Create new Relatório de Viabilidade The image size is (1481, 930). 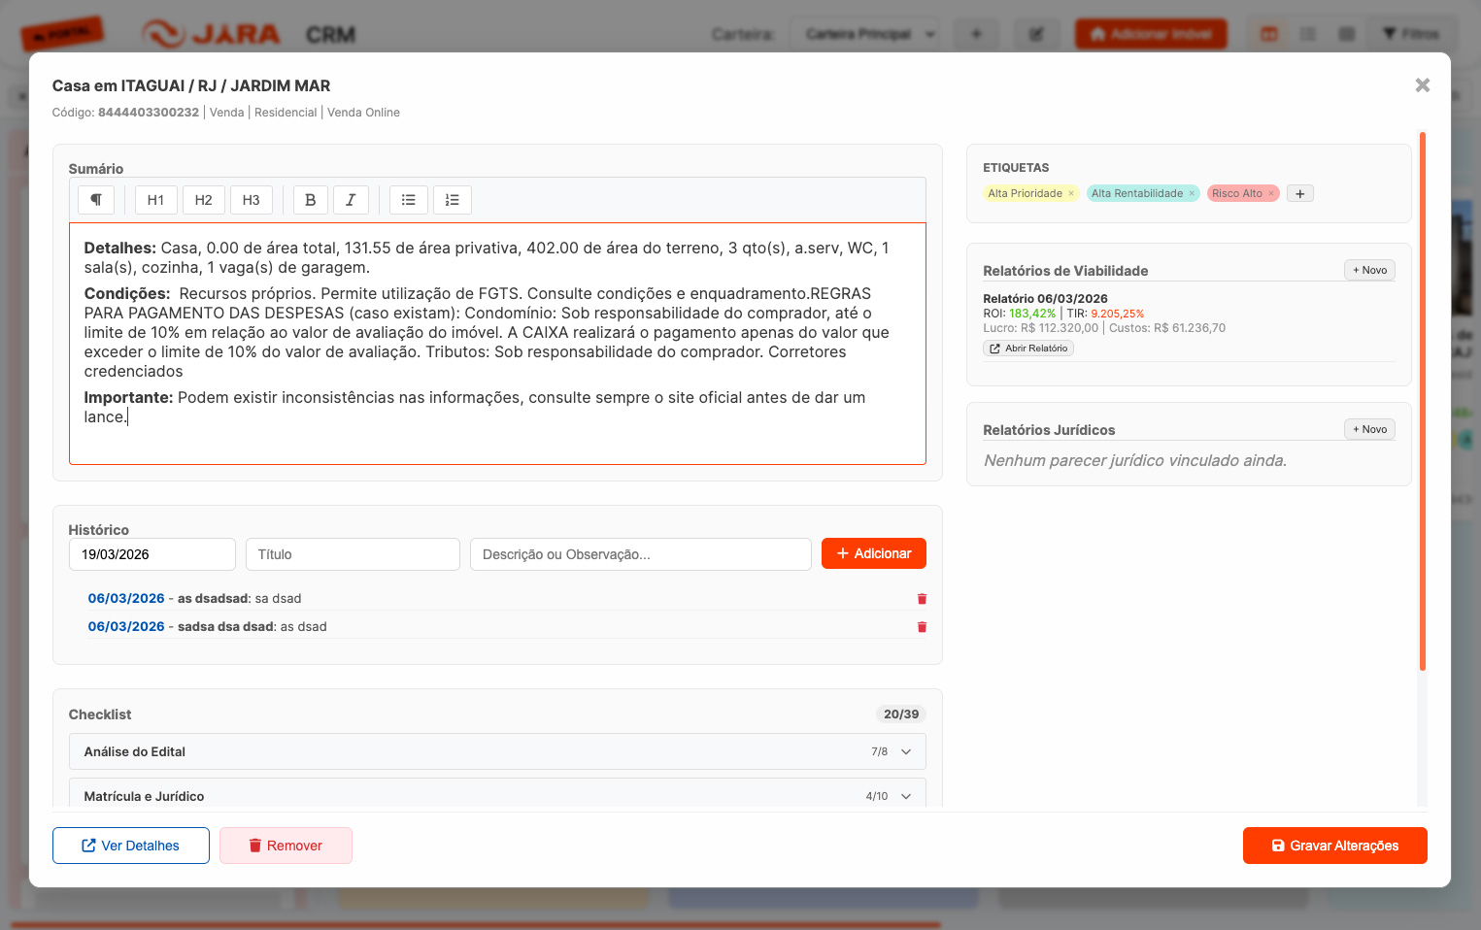[1369, 270]
